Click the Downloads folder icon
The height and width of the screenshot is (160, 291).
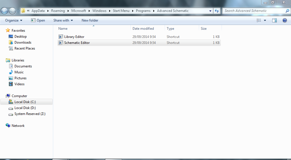11,42
